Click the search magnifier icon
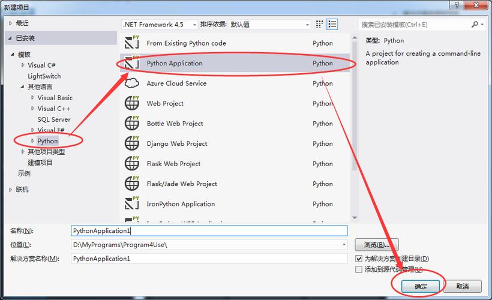The image size is (492, 300). coord(475,24)
